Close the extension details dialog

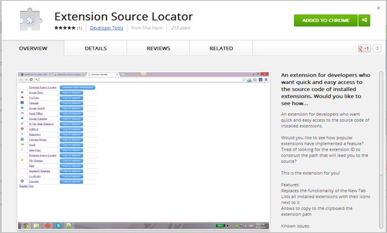(378, 8)
